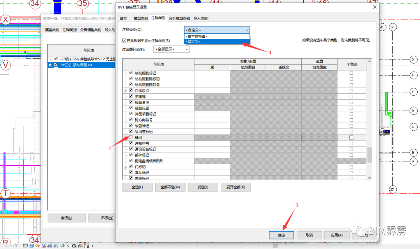This screenshot has width=420, height=249.
Task: Click the 反选(I) button
Action: click(203, 187)
